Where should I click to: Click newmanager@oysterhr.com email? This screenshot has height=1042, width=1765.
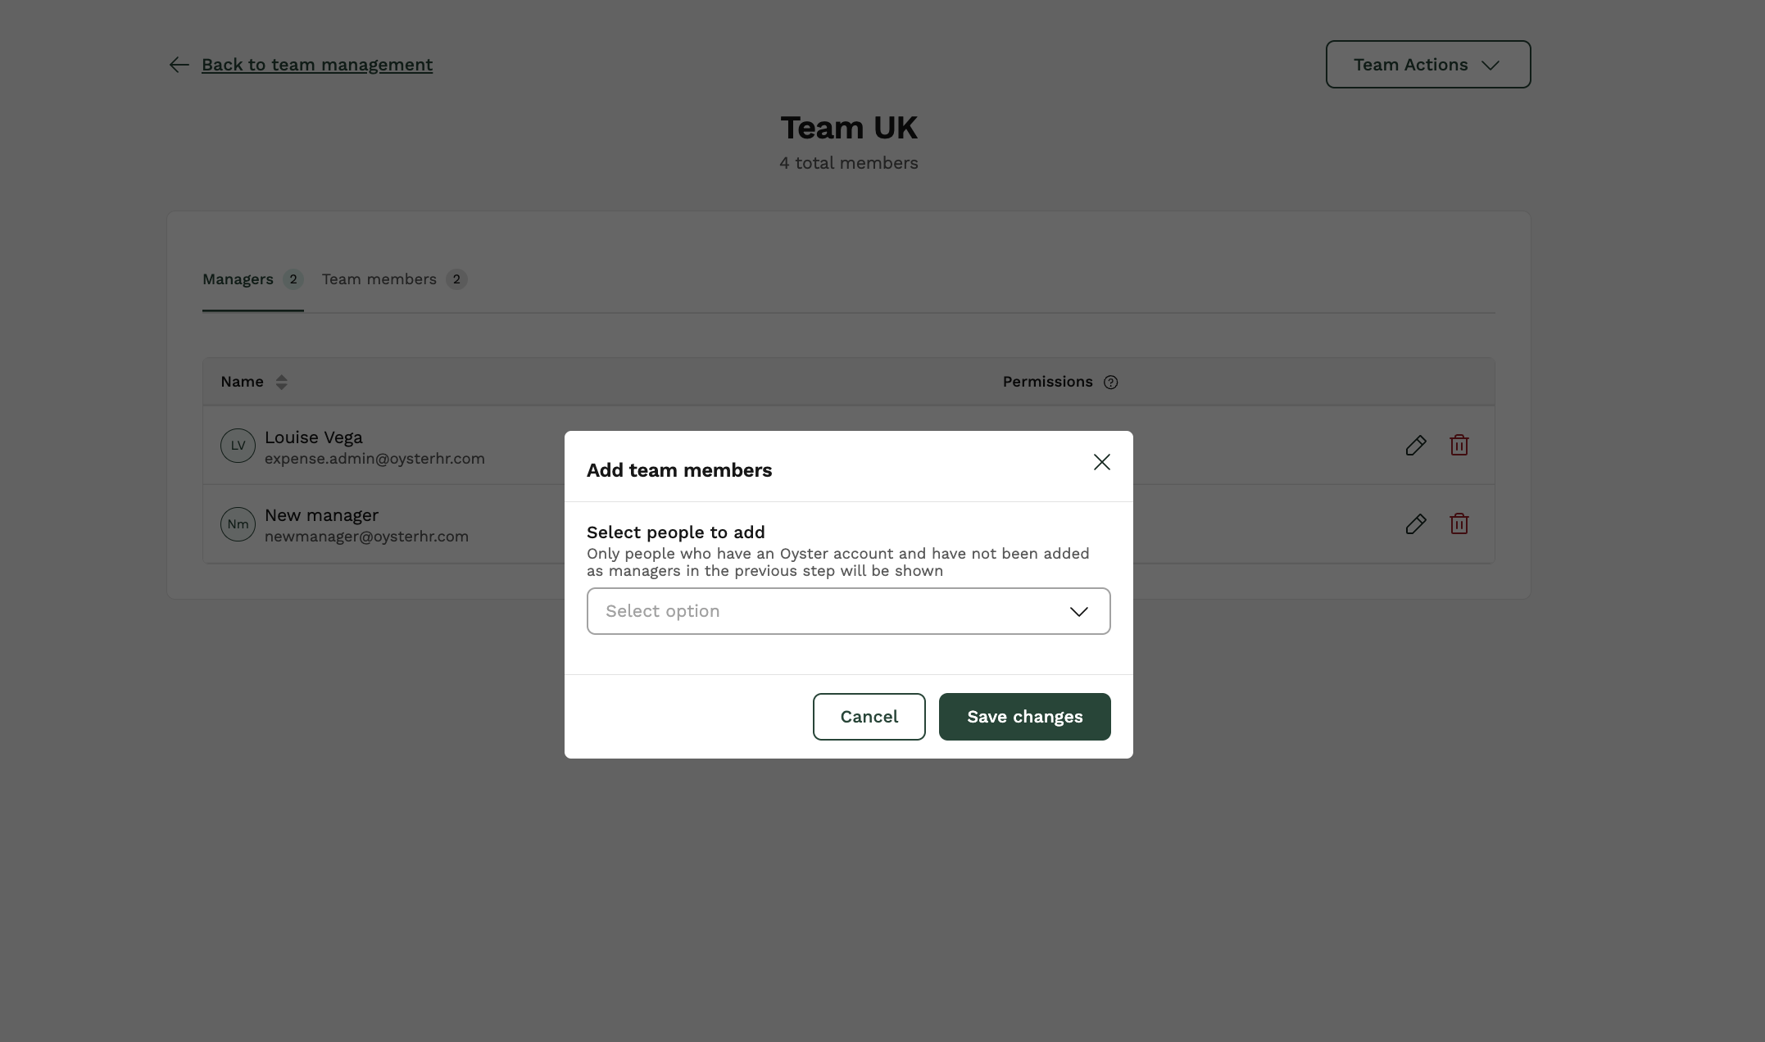(366, 537)
